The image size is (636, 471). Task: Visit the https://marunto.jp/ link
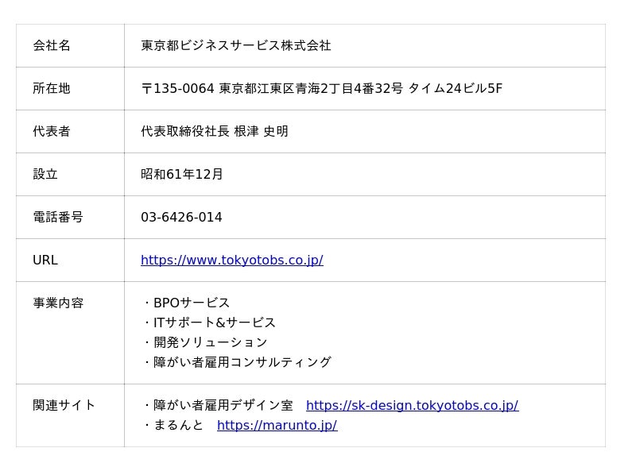pyautogui.click(x=277, y=426)
